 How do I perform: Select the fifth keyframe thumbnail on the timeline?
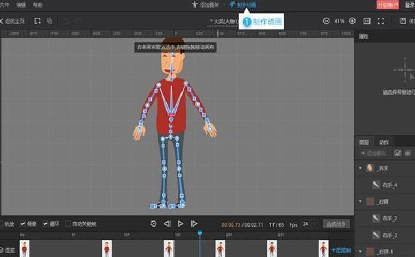(272, 249)
